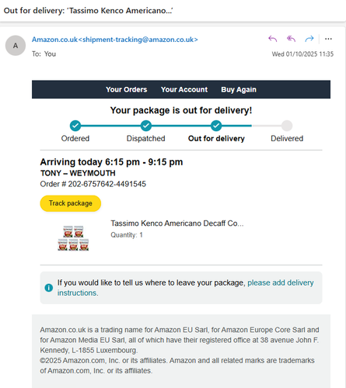Image resolution: width=346 pixels, height=388 pixels.
Task: Open Your Account in header bar
Action: (x=184, y=89)
